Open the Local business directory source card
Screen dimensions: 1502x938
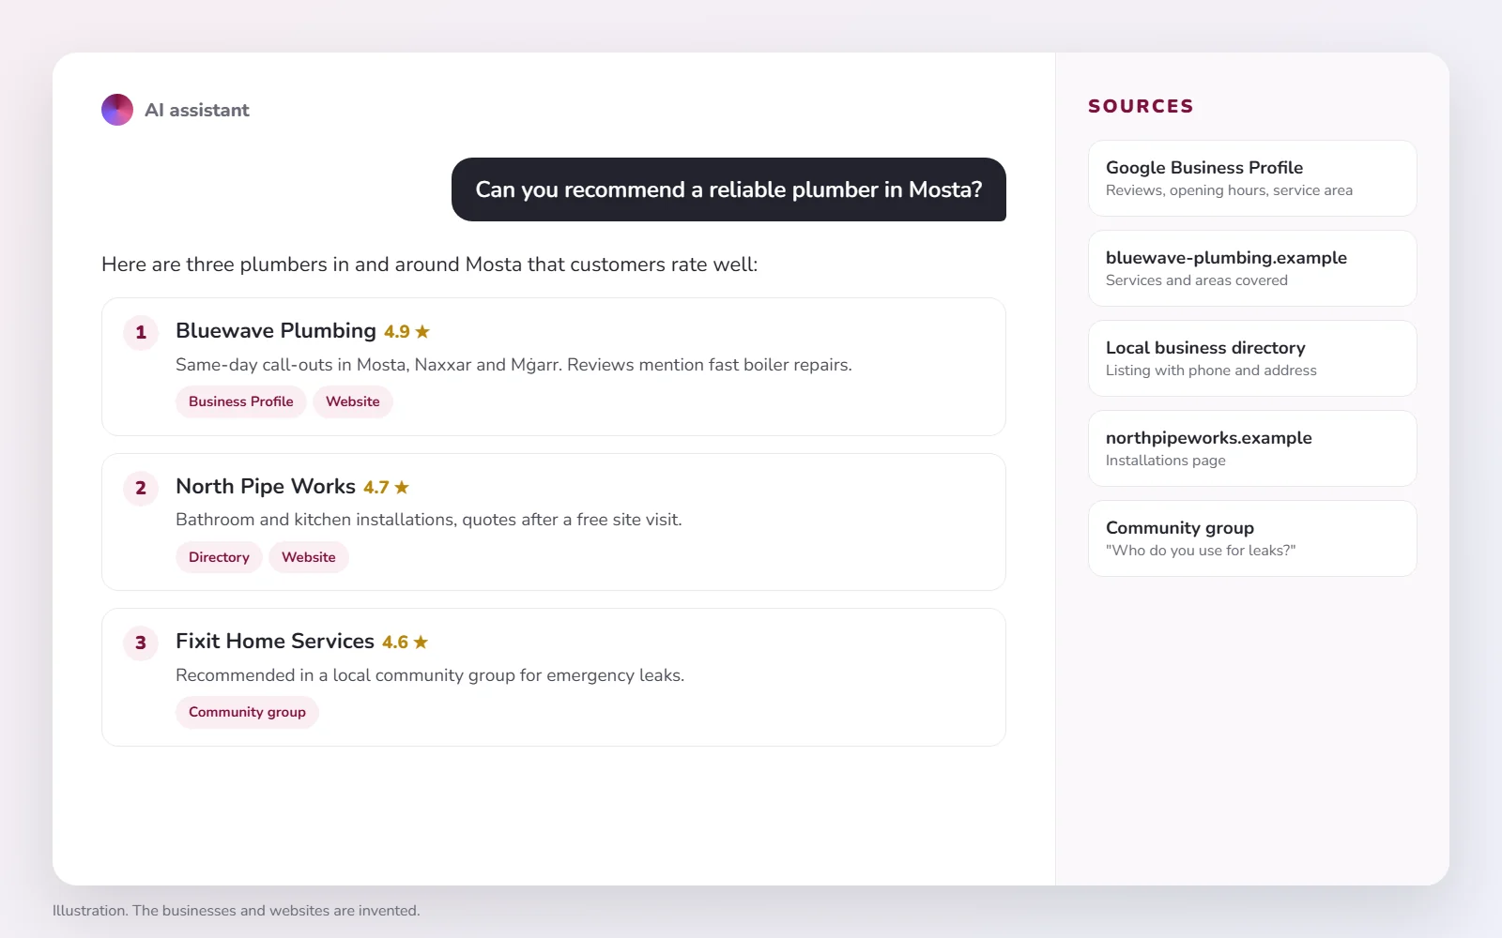pos(1252,358)
